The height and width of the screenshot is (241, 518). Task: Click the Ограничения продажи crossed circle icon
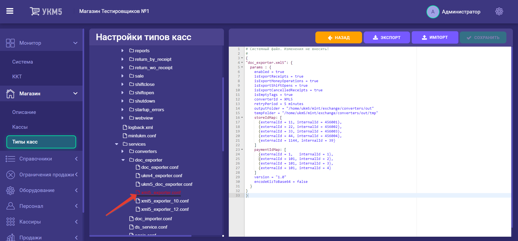pos(11,175)
